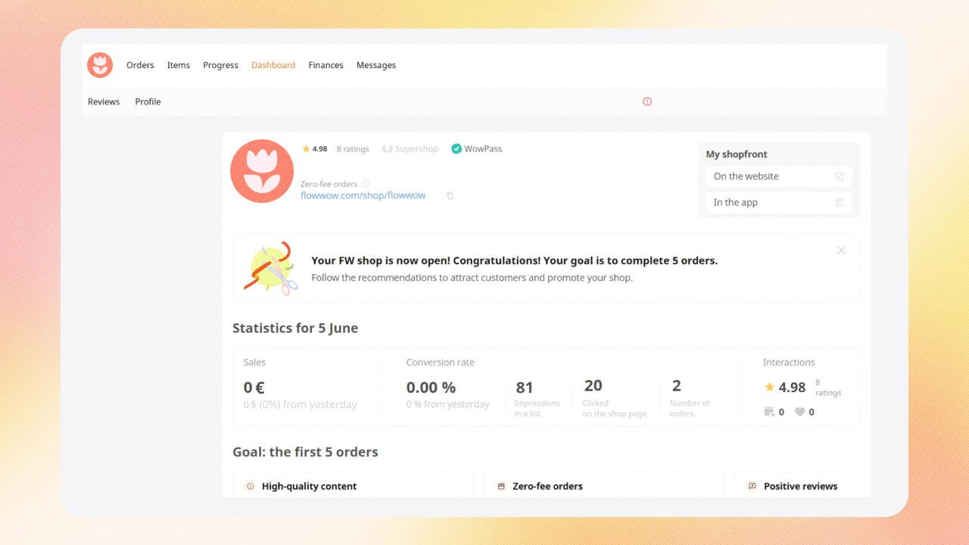Image resolution: width=969 pixels, height=545 pixels.
Task: Go to the Reviews tab
Action: click(x=104, y=101)
